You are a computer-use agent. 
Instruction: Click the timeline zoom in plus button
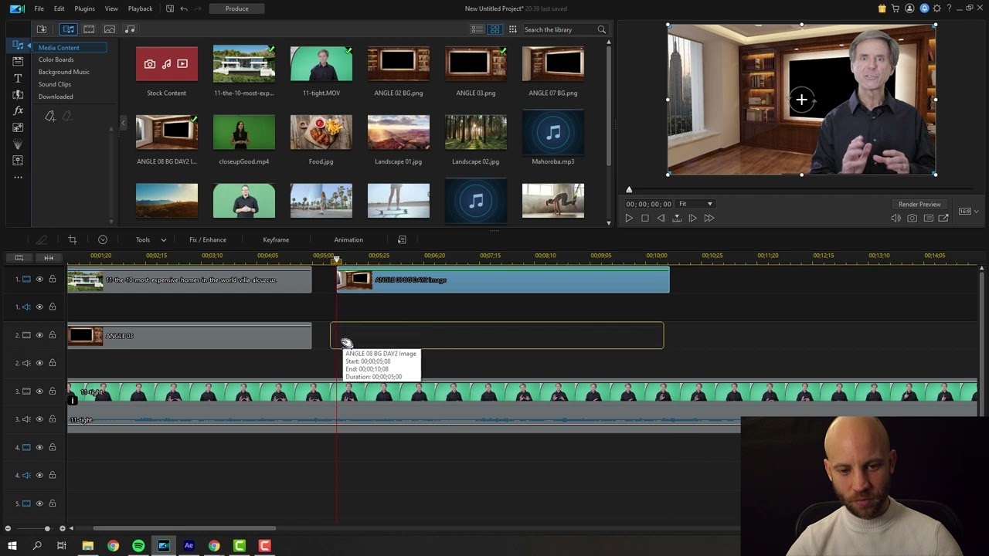63,528
